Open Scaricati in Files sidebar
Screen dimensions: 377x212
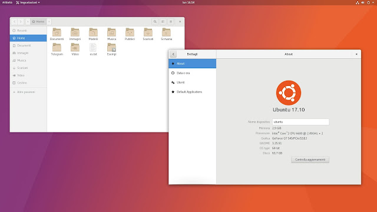pos(28,68)
